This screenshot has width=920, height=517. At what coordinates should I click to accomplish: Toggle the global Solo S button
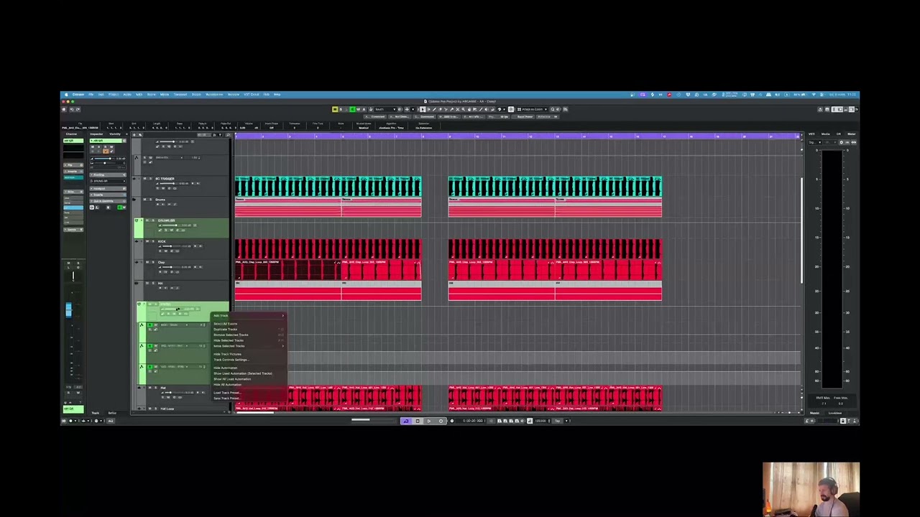tap(341, 109)
